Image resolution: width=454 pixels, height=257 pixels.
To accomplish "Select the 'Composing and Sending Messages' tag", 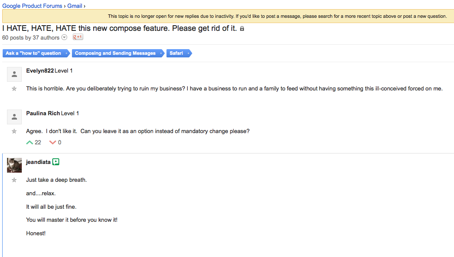I will coord(115,53).
